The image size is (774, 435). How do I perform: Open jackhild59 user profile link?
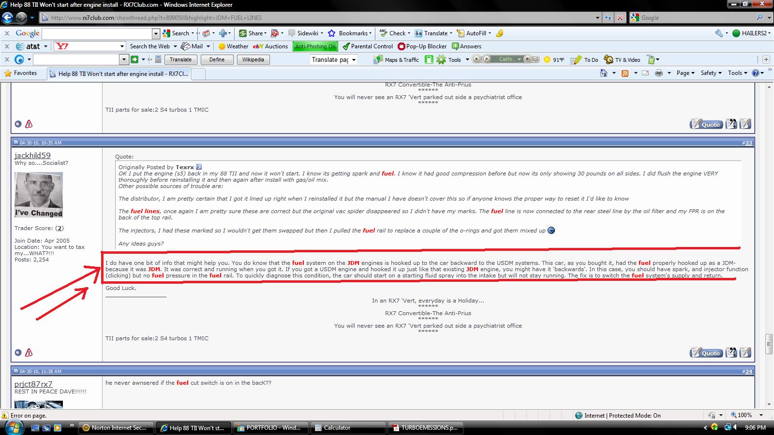click(32, 155)
